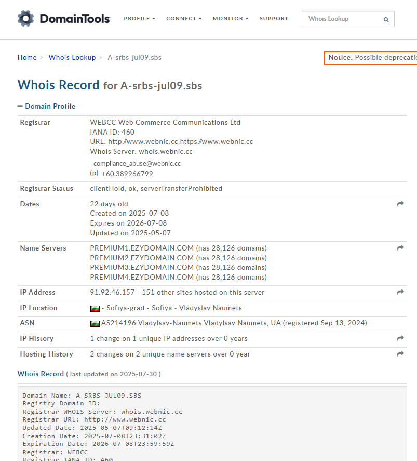Click the Registrar: WEBCC raw line
The width and height of the screenshot is (417, 461).
point(55,452)
